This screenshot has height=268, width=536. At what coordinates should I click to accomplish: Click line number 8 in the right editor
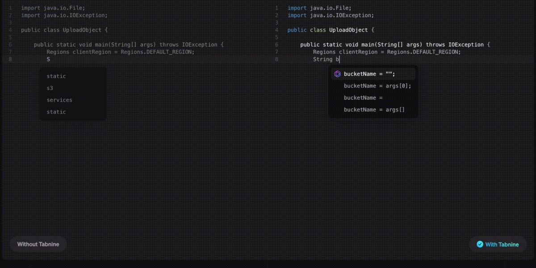[x=276, y=59]
